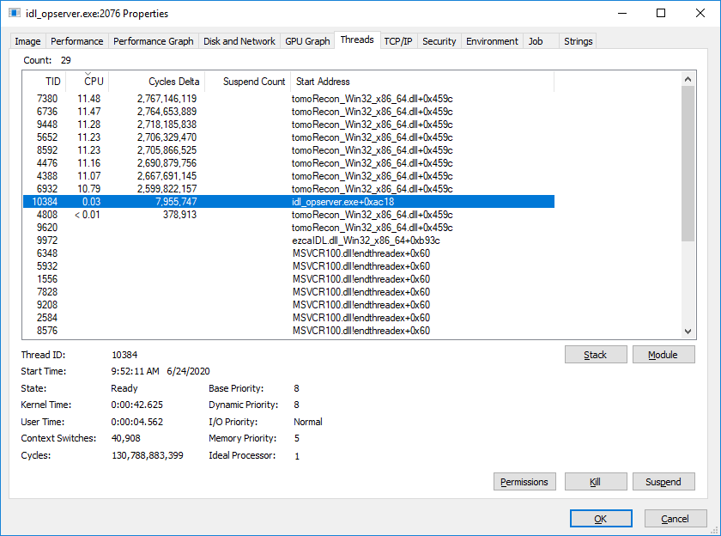Switch to the Performance tab

click(x=77, y=40)
